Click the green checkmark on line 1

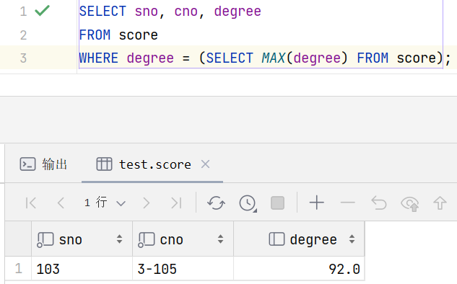pos(43,11)
